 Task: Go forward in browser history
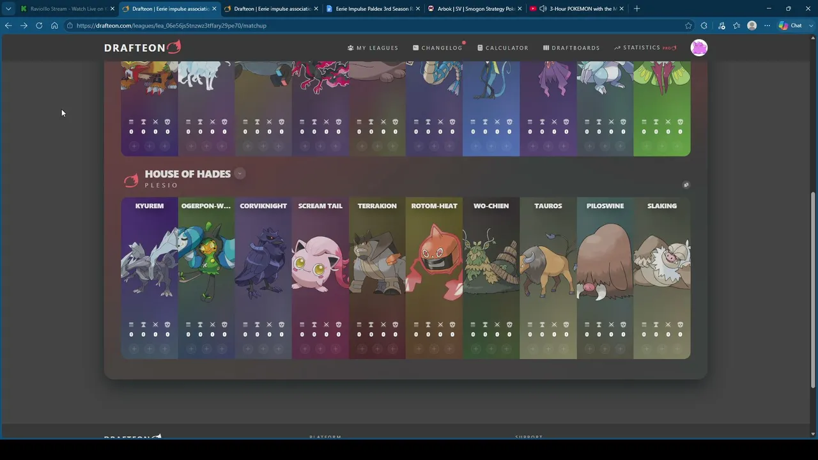click(x=24, y=26)
